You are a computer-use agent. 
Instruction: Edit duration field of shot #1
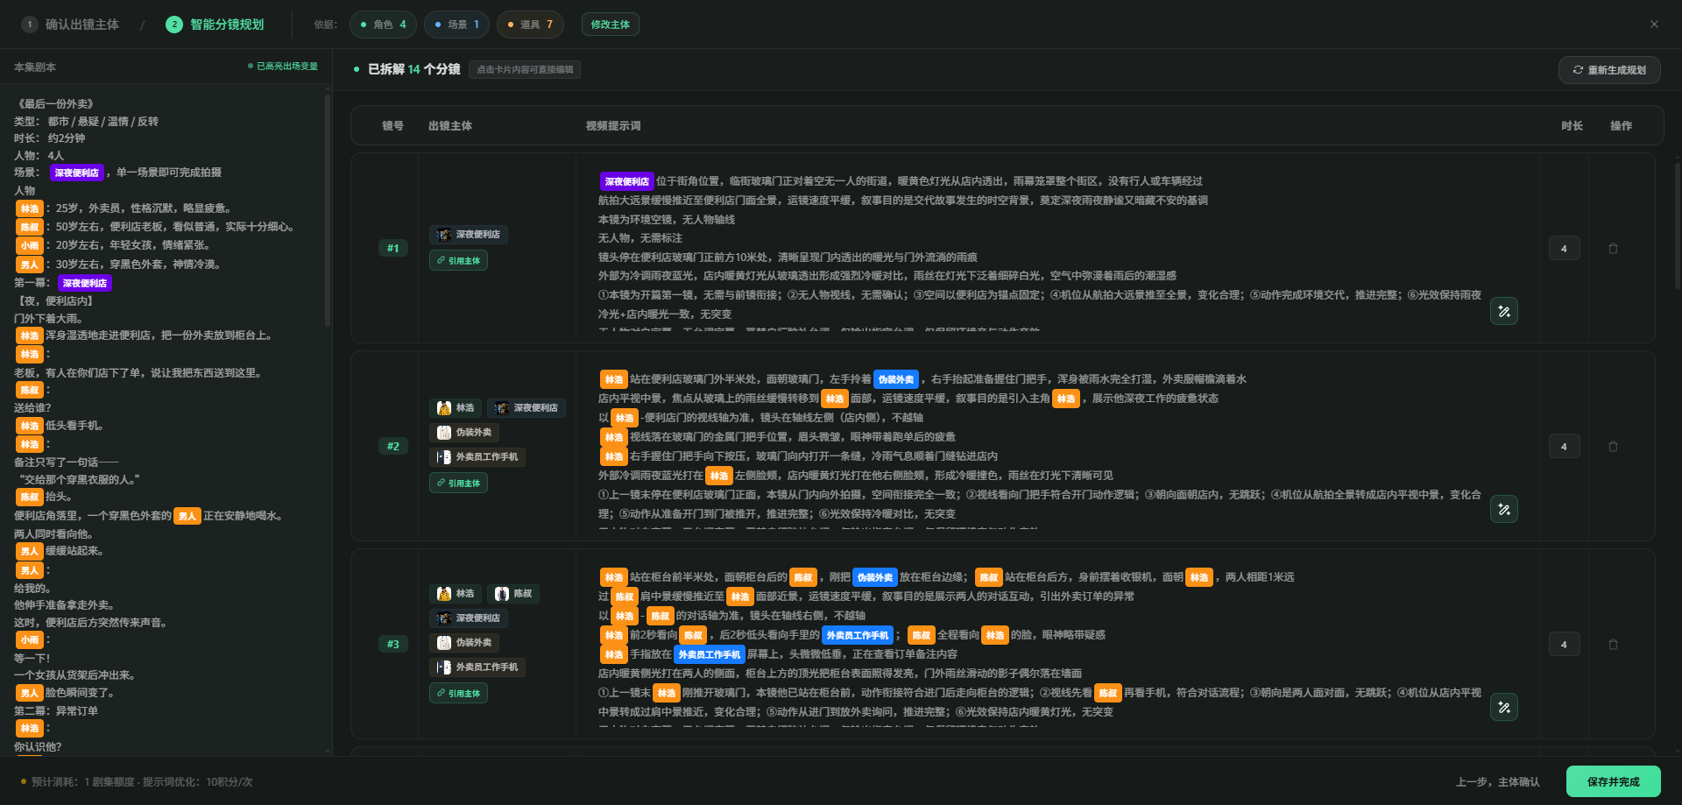[x=1564, y=249]
